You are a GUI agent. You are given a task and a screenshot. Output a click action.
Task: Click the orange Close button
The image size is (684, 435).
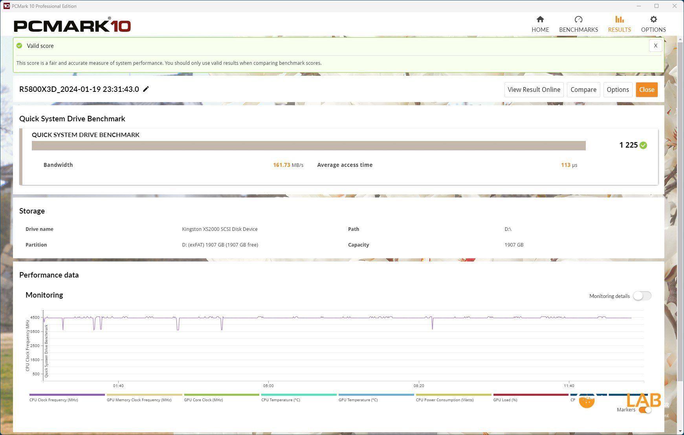[x=647, y=90]
